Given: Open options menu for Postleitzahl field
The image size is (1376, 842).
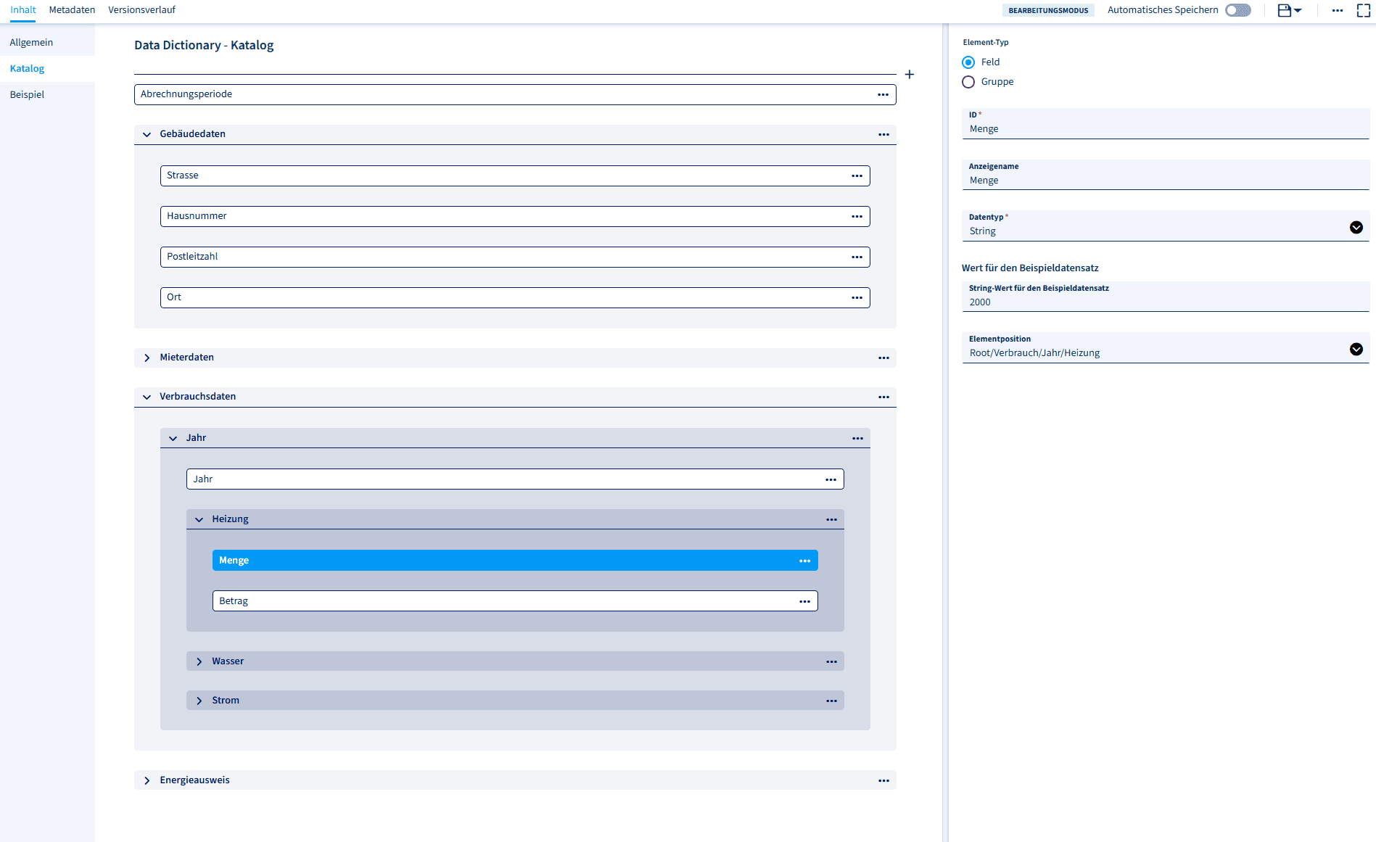Looking at the screenshot, I should point(857,257).
